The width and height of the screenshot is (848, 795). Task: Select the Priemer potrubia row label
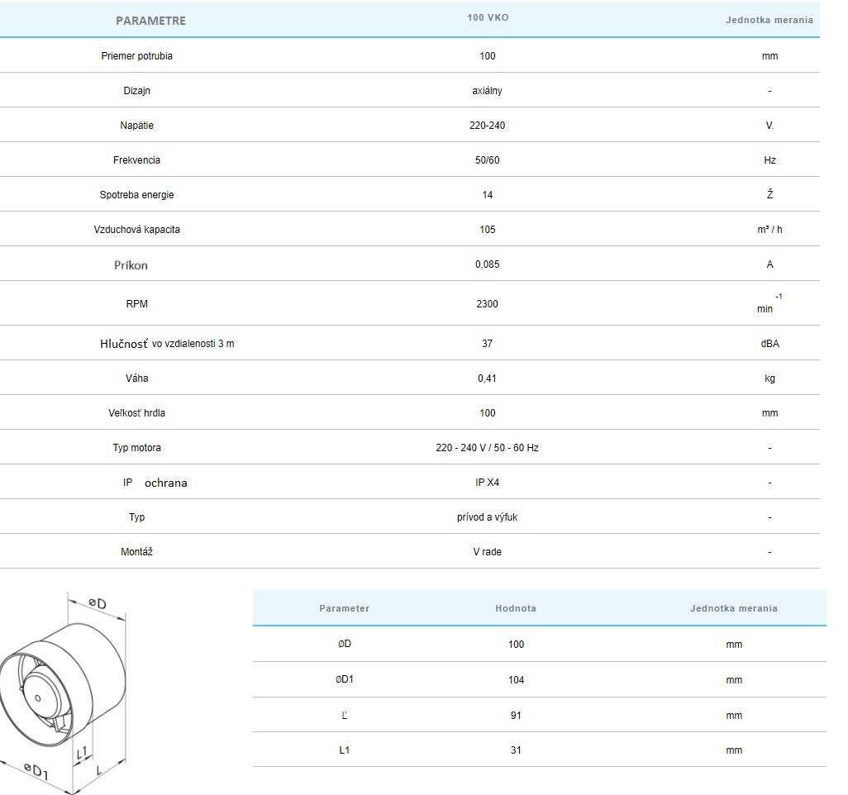(x=136, y=56)
